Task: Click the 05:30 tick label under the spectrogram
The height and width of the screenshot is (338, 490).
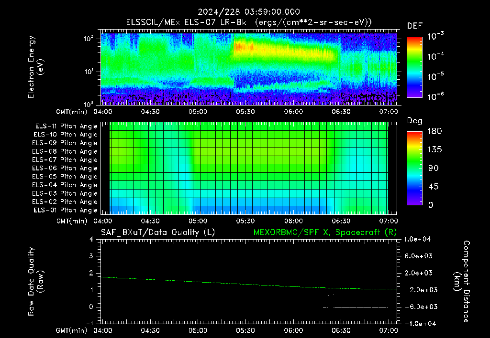Action: [x=245, y=112]
